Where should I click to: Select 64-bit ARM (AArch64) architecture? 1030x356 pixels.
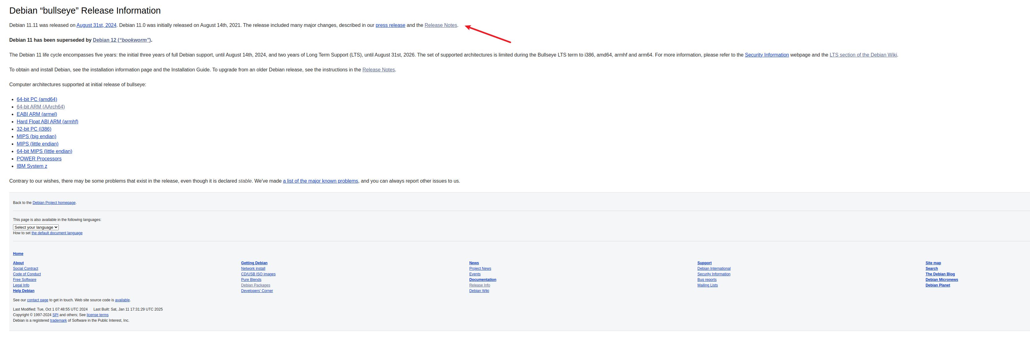pos(41,107)
